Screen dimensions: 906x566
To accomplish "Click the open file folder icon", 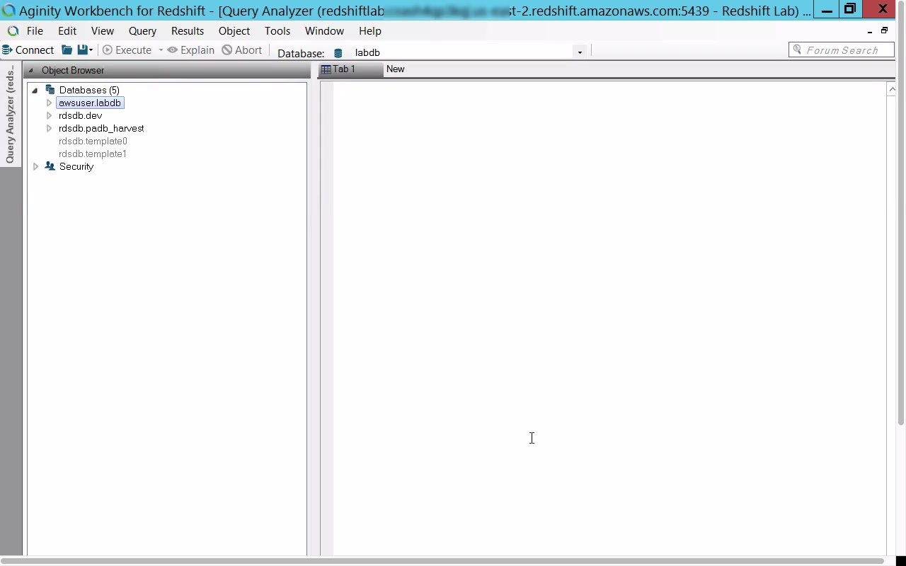I will click(x=67, y=50).
